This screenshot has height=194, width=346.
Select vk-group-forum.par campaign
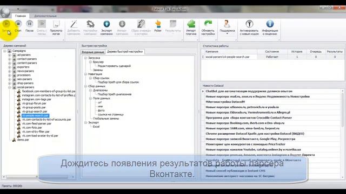(34, 103)
